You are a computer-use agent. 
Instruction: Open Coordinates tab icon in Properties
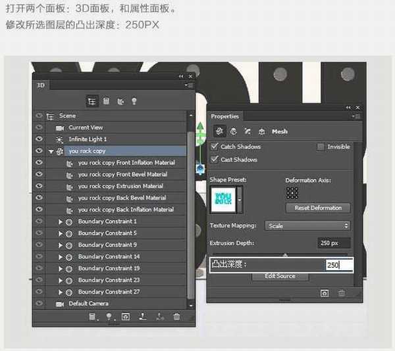261,131
